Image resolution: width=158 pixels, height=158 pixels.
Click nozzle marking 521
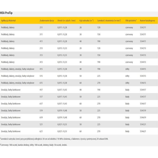tap(41, 124)
